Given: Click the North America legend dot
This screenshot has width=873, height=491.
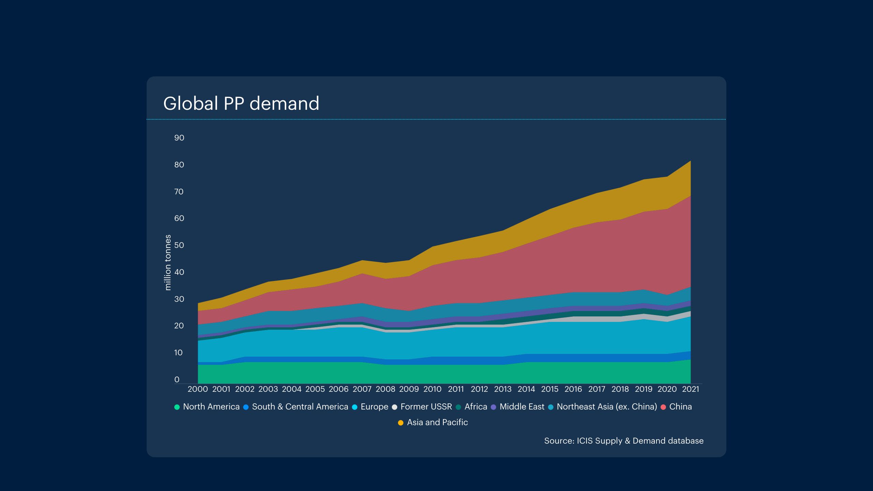Looking at the screenshot, I should click(177, 407).
